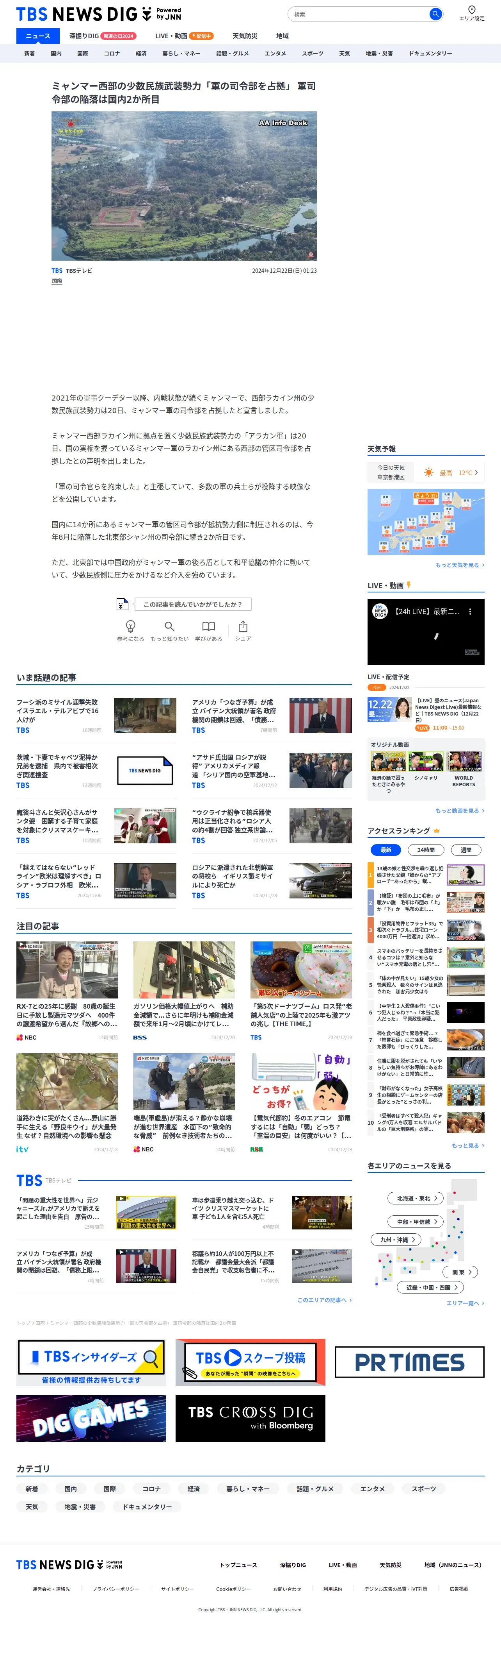This screenshot has width=501, height=1664.
Task: Open もっと動画を見る link
Action: pos(460,810)
